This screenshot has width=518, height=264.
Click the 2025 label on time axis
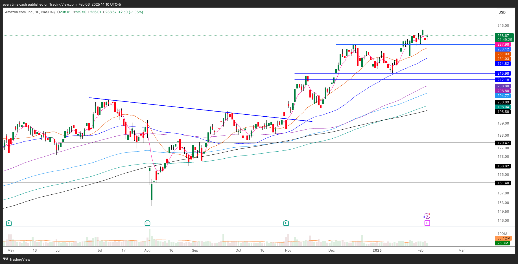[x=377, y=250]
